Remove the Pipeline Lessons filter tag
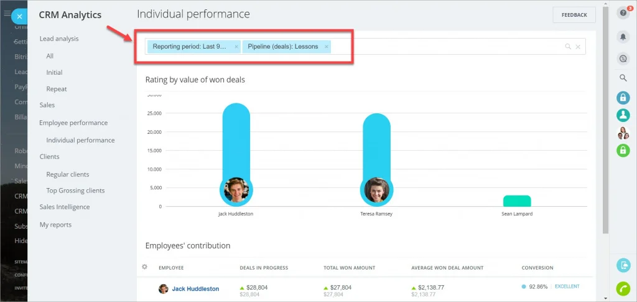This screenshot has height=302, width=637. click(327, 47)
